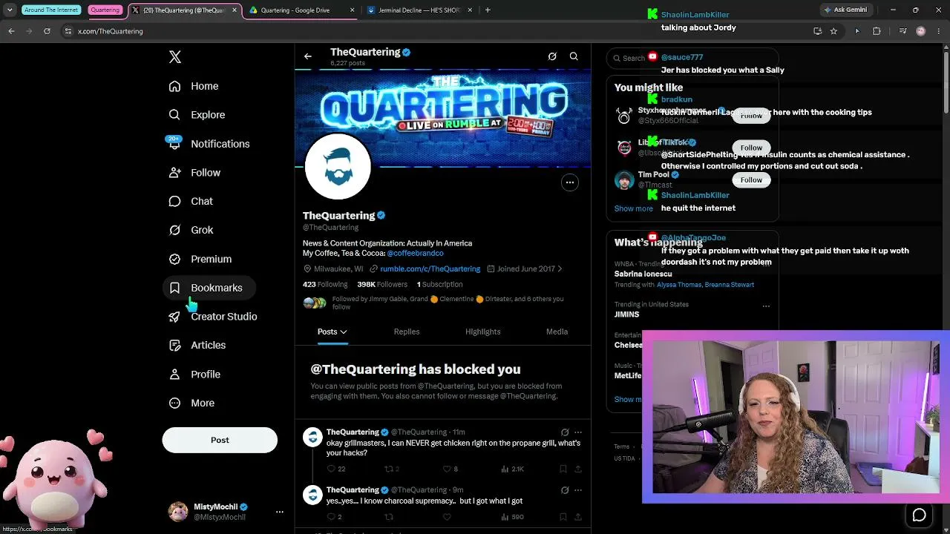This screenshot has width=950, height=534.
Task: View analytics of the chicken grill post
Action: pyautogui.click(x=512, y=469)
